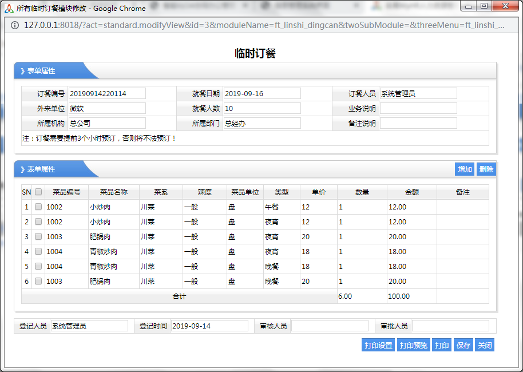Click the 登记时间 date field

click(x=209, y=326)
